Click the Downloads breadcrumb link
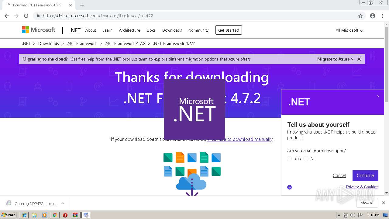Viewport: 389px width, 219px height. tap(49, 43)
